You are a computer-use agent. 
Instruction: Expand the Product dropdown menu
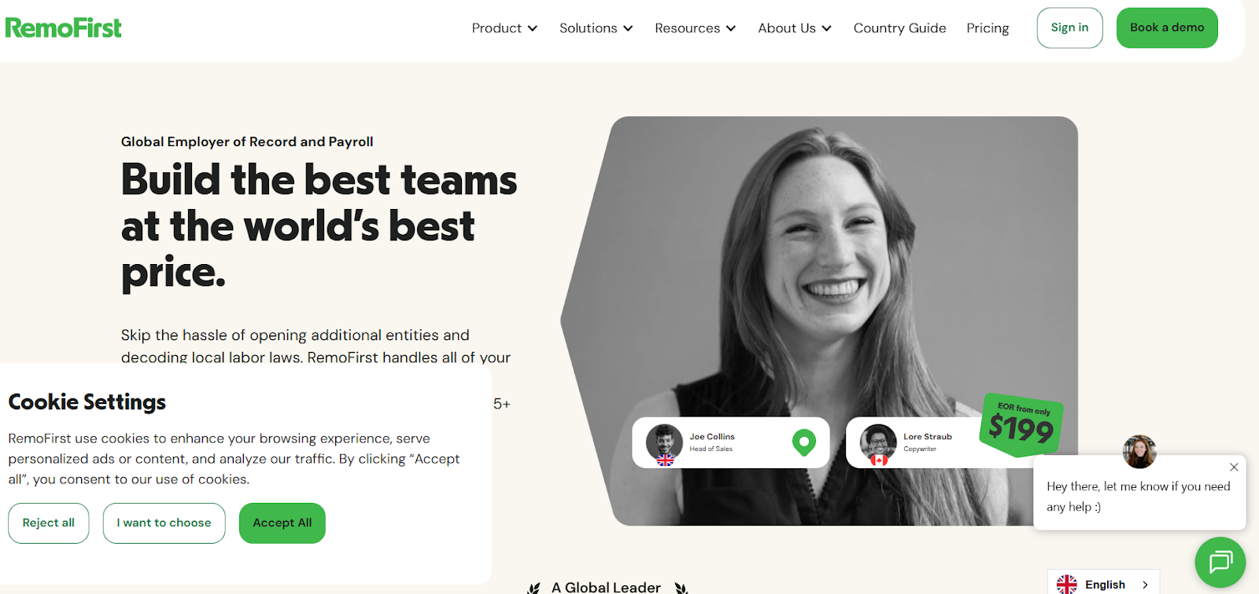tap(504, 28)
